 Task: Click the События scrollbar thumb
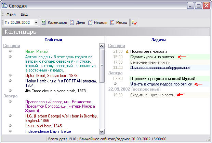pyautogui.click(x=102, y=66)
